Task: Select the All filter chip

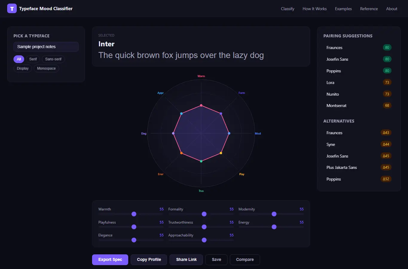Action: (19, 59)
